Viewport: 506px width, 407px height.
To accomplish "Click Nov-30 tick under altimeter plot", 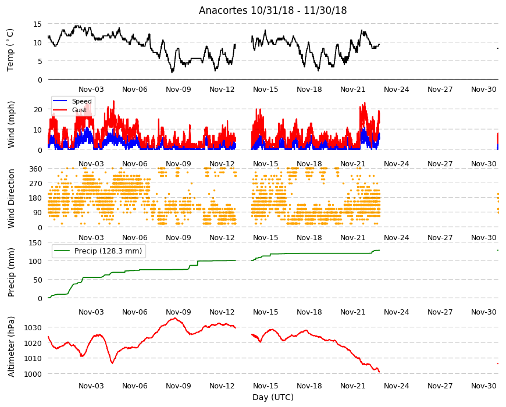I will 484,386.
